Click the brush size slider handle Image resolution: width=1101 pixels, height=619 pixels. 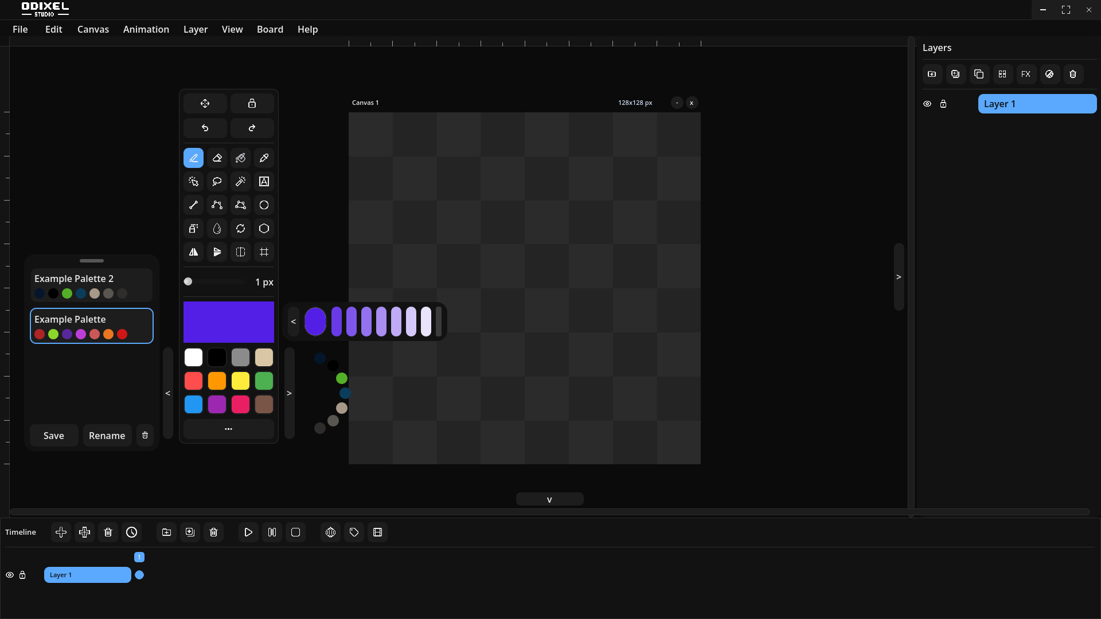[x=188, y=281]
